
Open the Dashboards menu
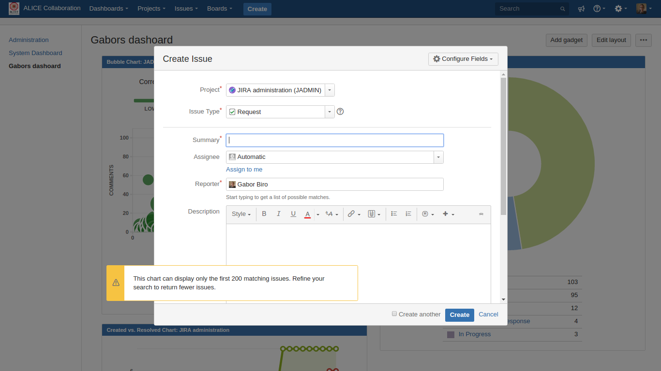point(109,9)
